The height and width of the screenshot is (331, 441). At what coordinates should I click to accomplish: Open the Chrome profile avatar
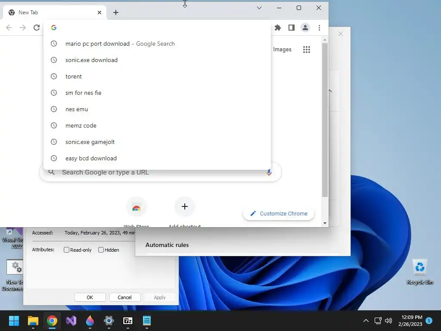305,28
